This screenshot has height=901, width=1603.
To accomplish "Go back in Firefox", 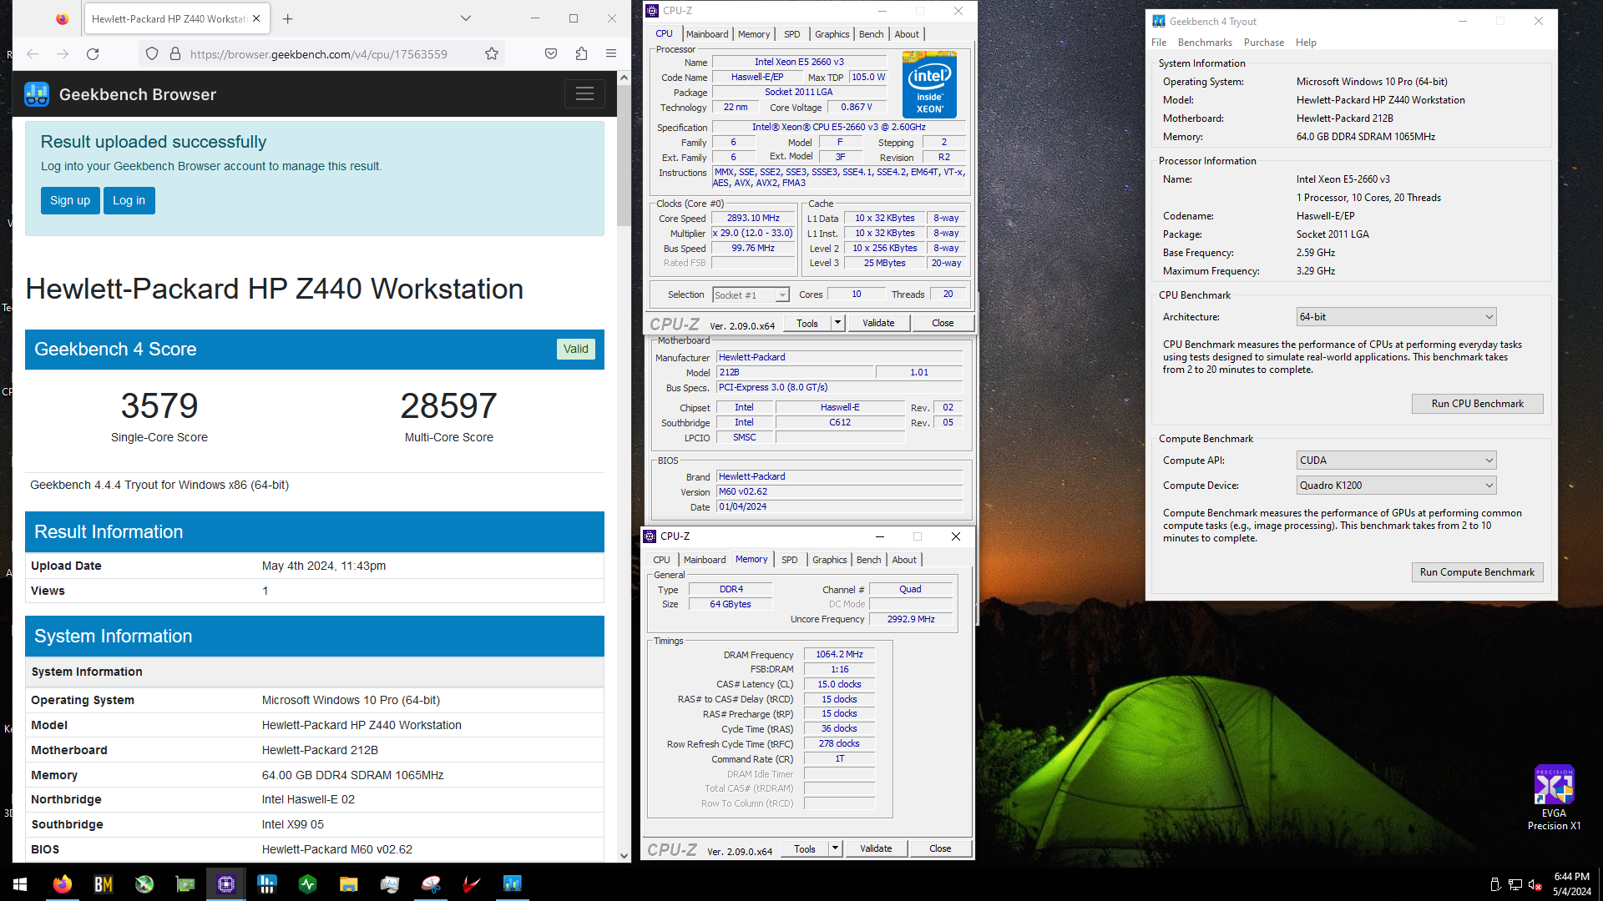I will (33, 54).
